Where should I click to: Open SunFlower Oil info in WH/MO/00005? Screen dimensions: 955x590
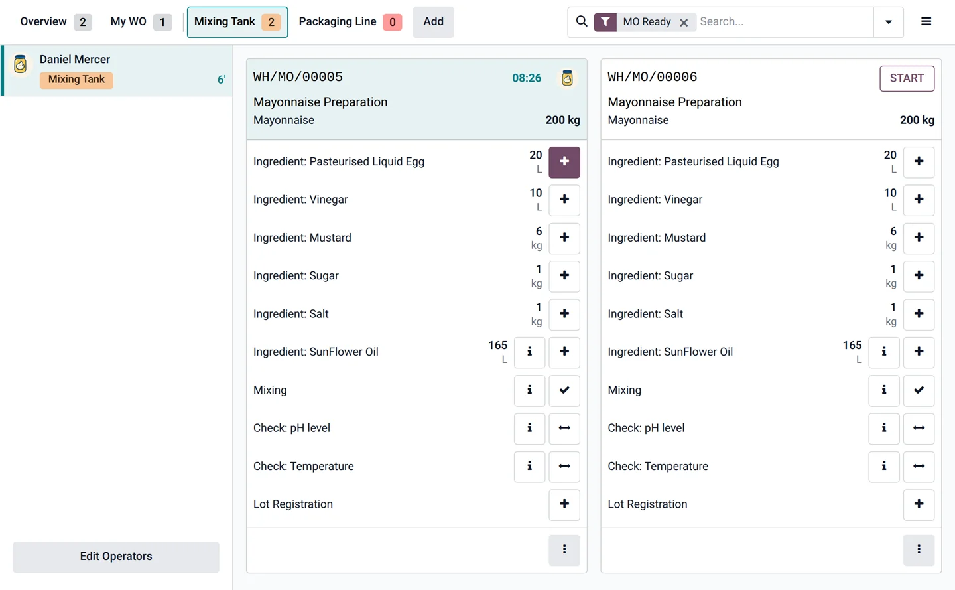pyautogui.click(x=529, y=352)
